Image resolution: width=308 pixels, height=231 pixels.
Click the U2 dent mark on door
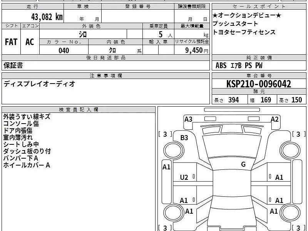pyautogui.click(x=184, y=177)
